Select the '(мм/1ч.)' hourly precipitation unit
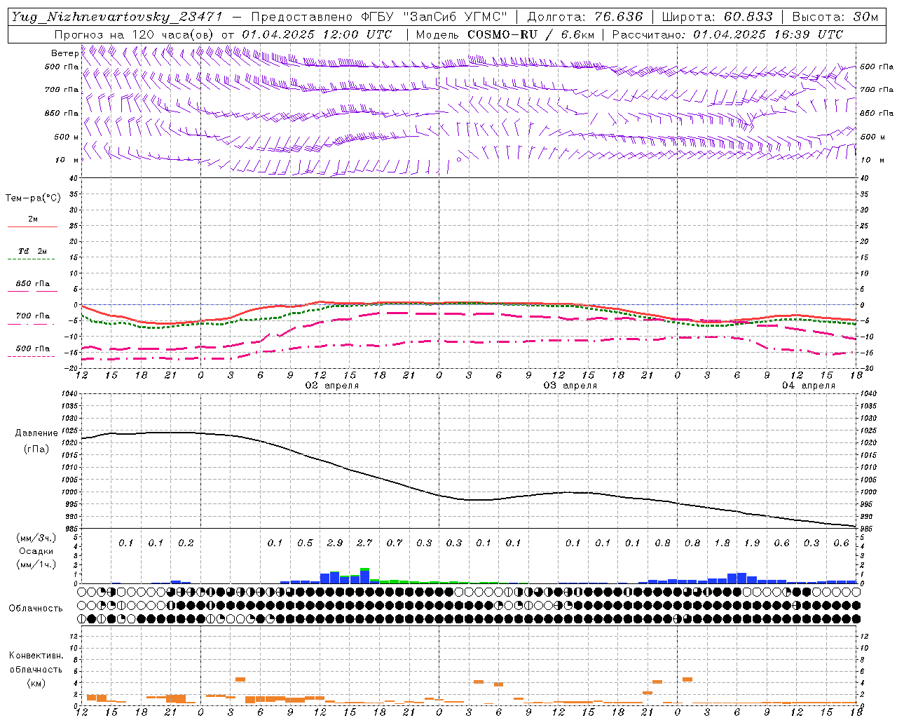 (x=36, y=564)
